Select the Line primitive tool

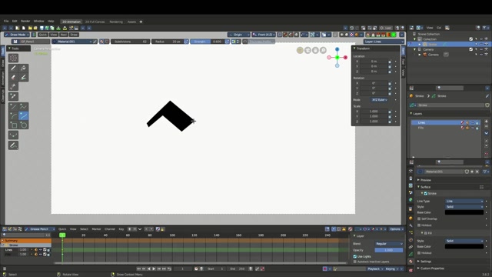click(x=13, y=107)
